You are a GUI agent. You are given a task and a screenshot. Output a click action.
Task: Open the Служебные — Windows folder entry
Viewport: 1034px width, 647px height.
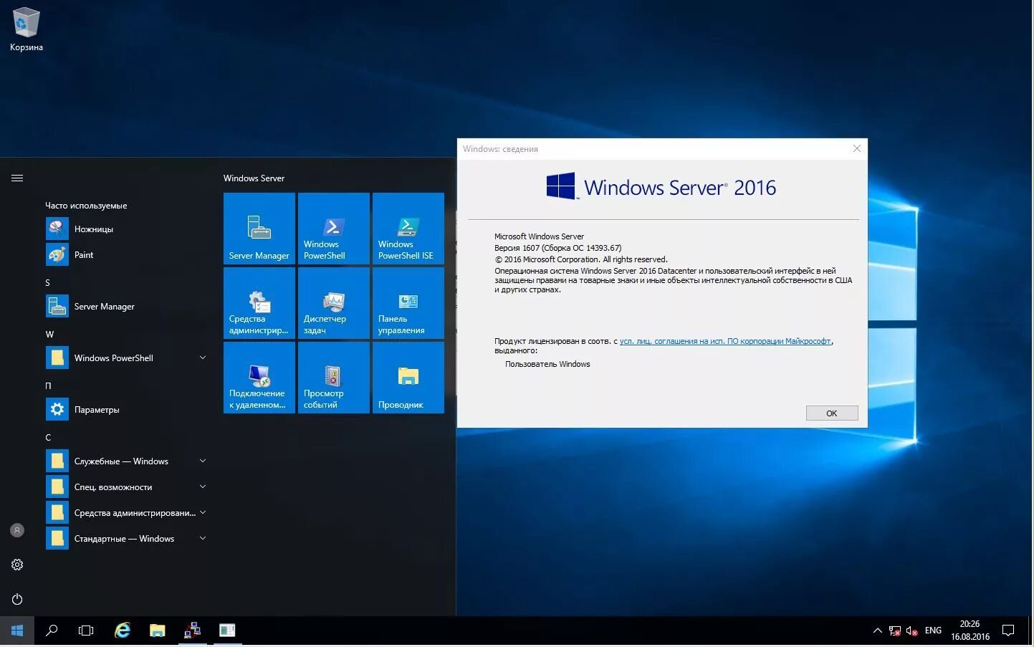(x=126, y=461)
